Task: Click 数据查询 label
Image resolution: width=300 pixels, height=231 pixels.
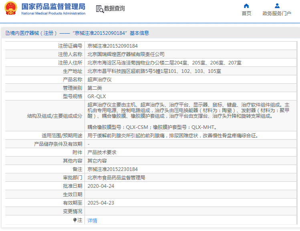Action: 114,8
